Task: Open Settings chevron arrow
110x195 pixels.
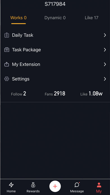Action: tap(105, 79)
